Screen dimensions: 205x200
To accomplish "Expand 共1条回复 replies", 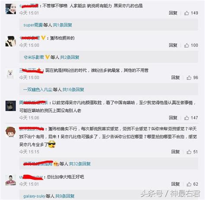I will point(62,25).
